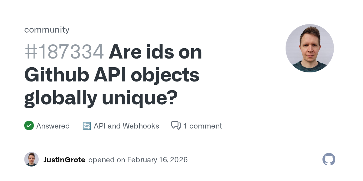Click the comment count number 1
Viewport: 363px width, 181px height.
(185, 126)
